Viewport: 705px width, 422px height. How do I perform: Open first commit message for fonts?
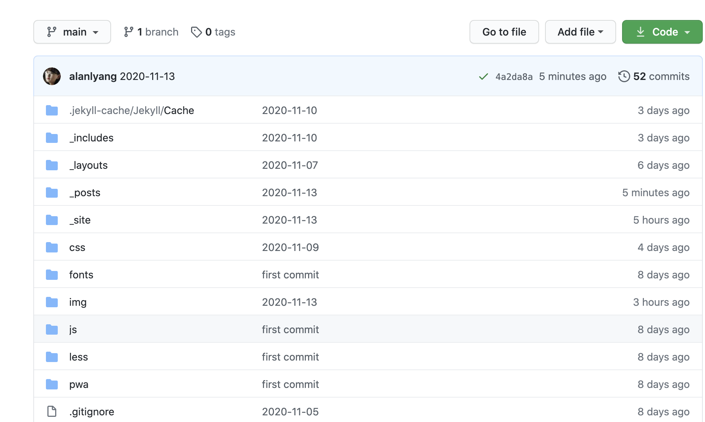(x=290, y=275)
